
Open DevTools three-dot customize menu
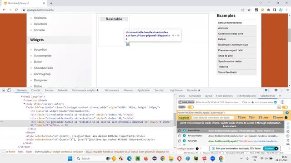pyautogui.click(x=282, y=90)
